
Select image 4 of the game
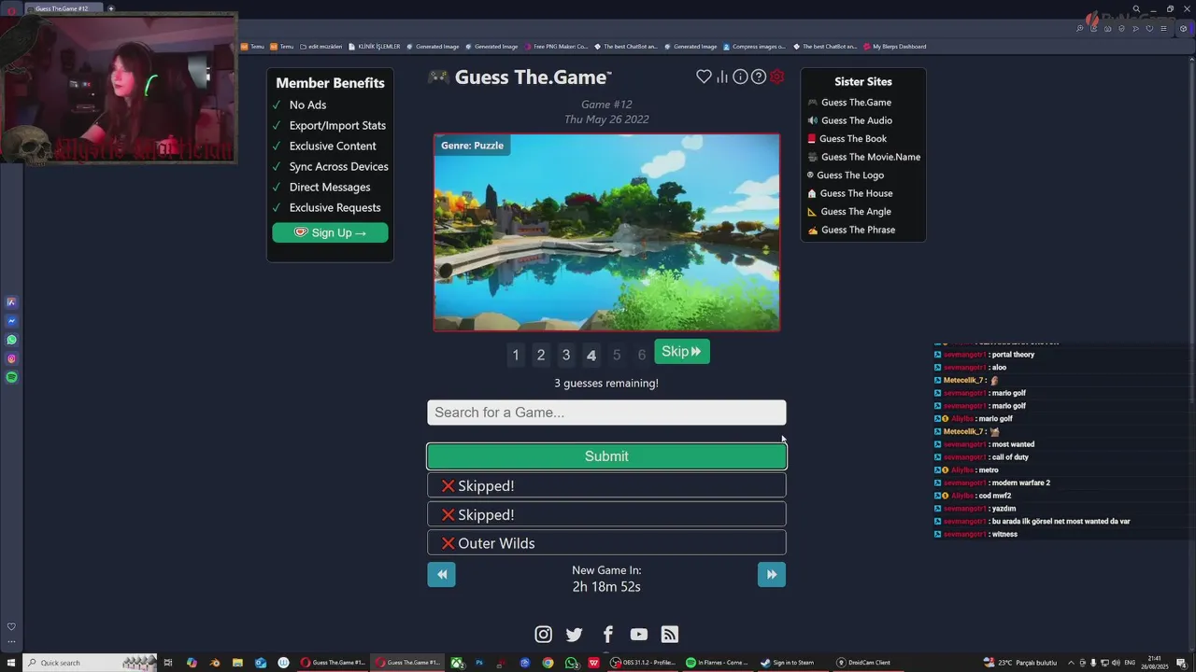pos(591,355)
